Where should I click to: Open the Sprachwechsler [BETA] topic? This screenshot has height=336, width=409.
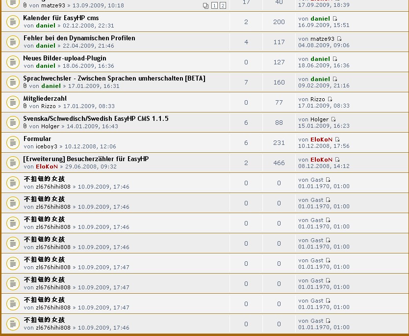point(114,78)
